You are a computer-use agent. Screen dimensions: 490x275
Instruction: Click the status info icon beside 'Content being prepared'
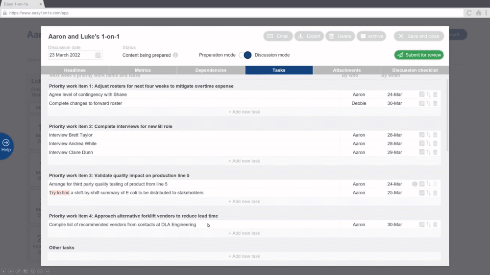(x=175, y=55)
